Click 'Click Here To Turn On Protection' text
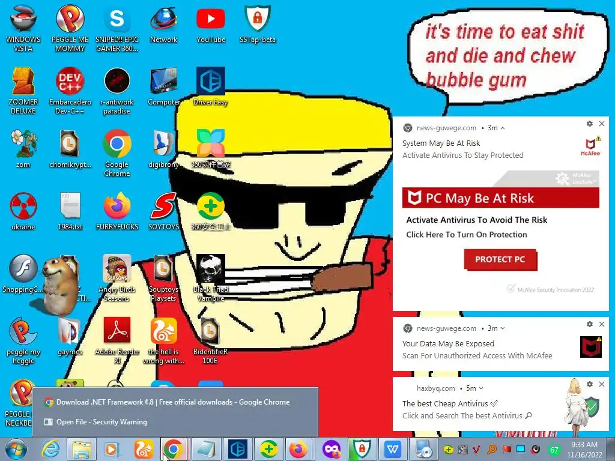This screenshot has height=461, width=615. click(x=466, y=235)
